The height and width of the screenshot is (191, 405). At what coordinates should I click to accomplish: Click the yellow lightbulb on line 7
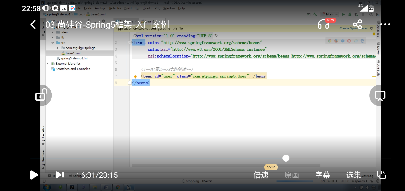135,77
